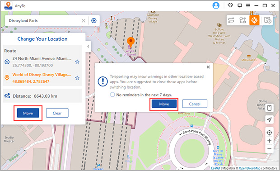This screenshot has width=280, height=171.
Task: Click the AnyTo app logo
Action: (x=8, y=6)
